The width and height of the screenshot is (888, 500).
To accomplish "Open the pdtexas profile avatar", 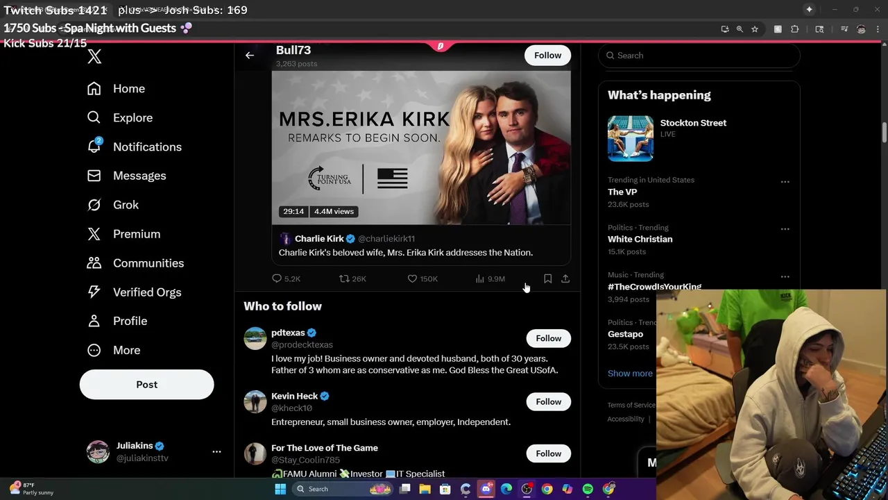I will [x=255, y=338].
